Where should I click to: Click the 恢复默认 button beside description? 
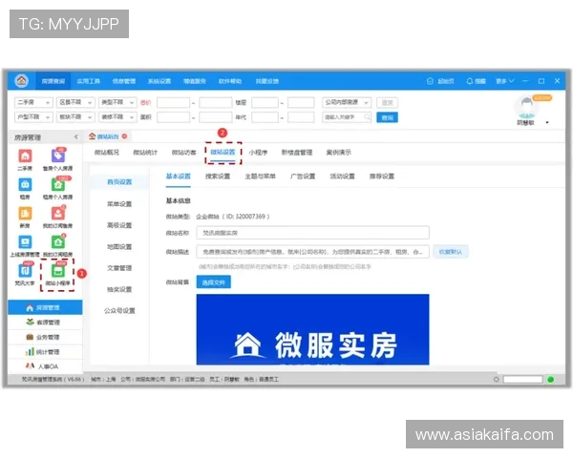point(451,252)
